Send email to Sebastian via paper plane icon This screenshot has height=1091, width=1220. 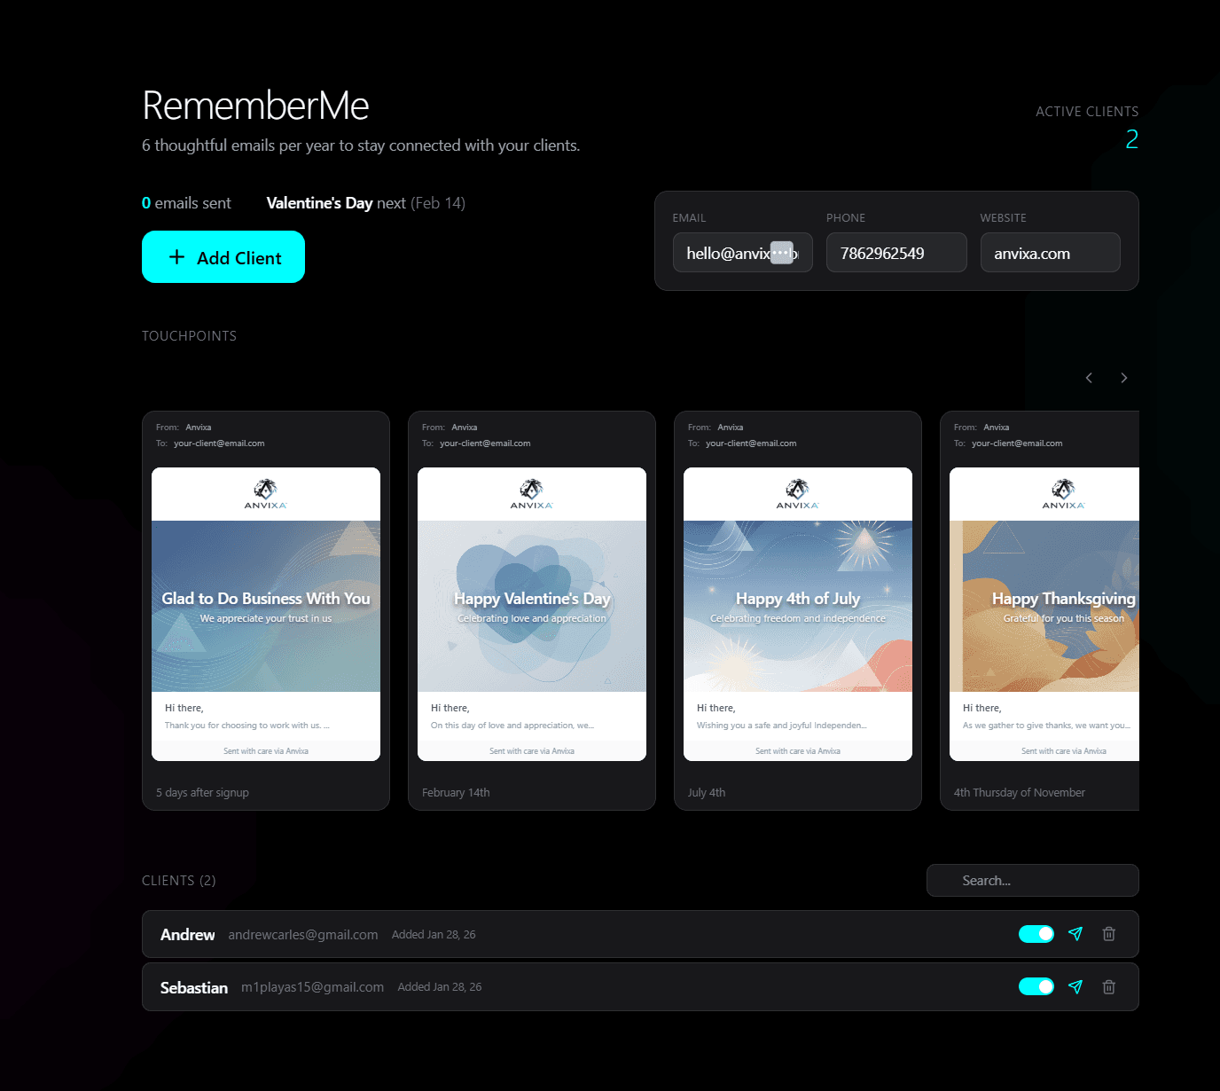[1075, 986]
